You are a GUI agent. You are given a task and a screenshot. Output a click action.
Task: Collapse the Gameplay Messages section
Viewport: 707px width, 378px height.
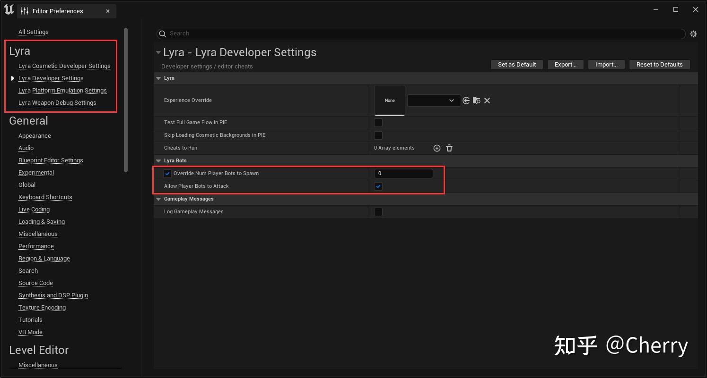coord(159,199)
